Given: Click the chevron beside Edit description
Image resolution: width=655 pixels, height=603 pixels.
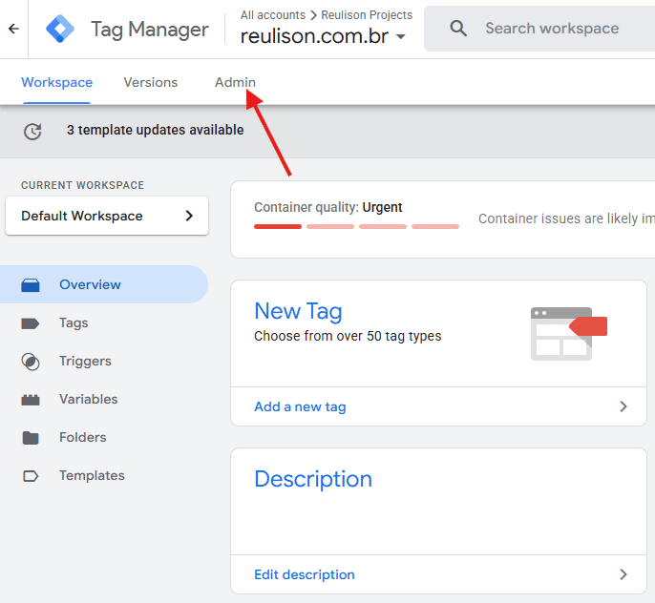Looking at the screenshot, I should pos(623,574).
